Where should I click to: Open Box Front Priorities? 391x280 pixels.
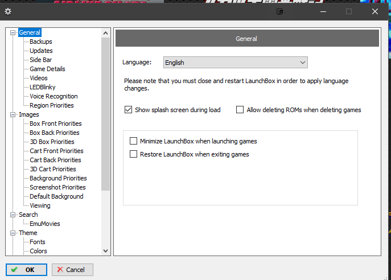(56, 123)
